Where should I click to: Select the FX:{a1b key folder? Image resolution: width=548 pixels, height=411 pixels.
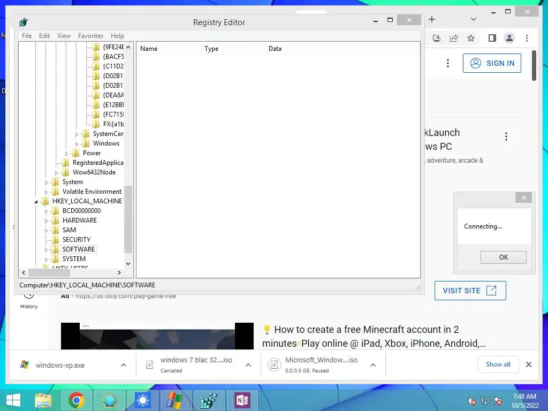109,124
